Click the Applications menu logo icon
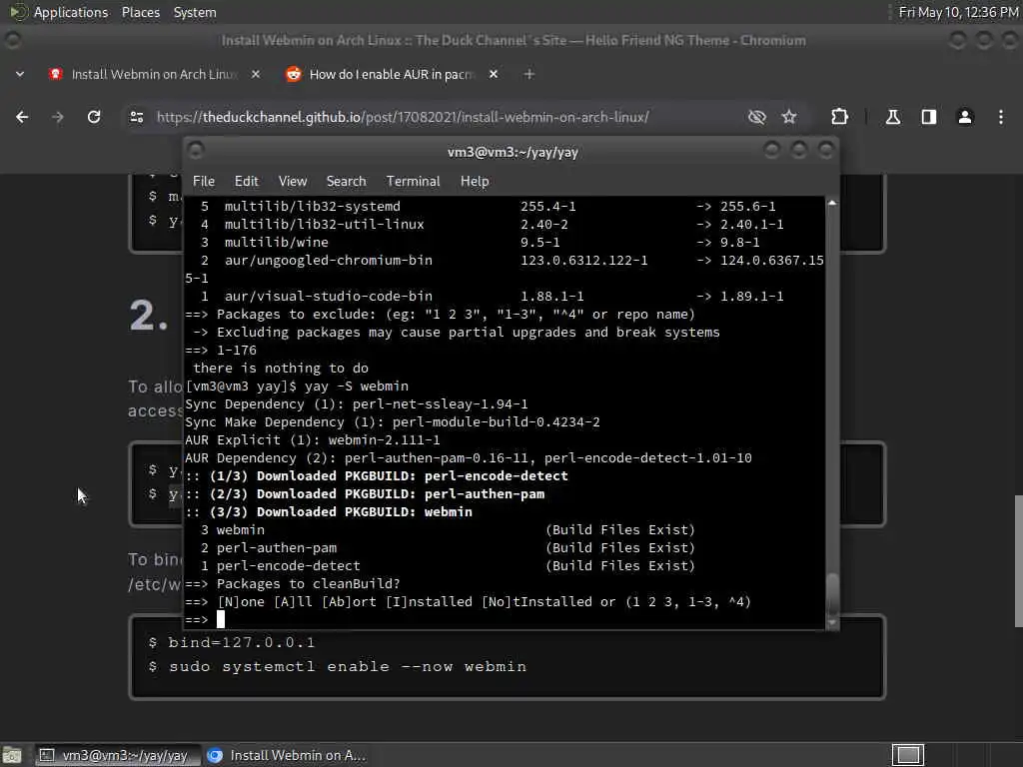The width and height of the screenshot is (1023, 767). coord(18,12)
